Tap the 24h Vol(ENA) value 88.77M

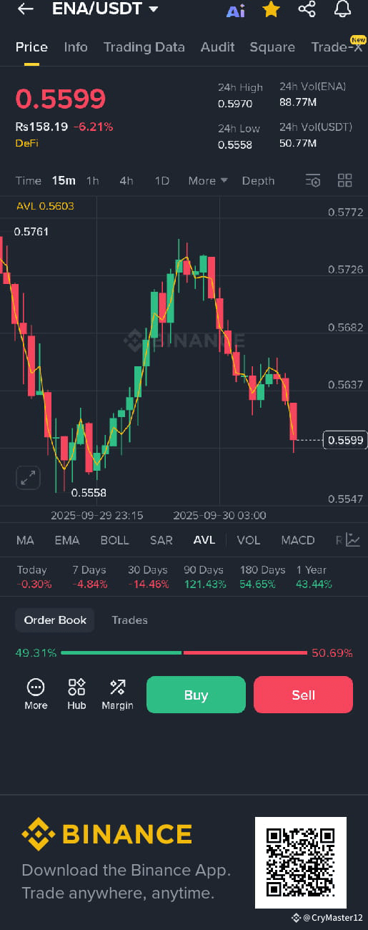pos(298,102)
